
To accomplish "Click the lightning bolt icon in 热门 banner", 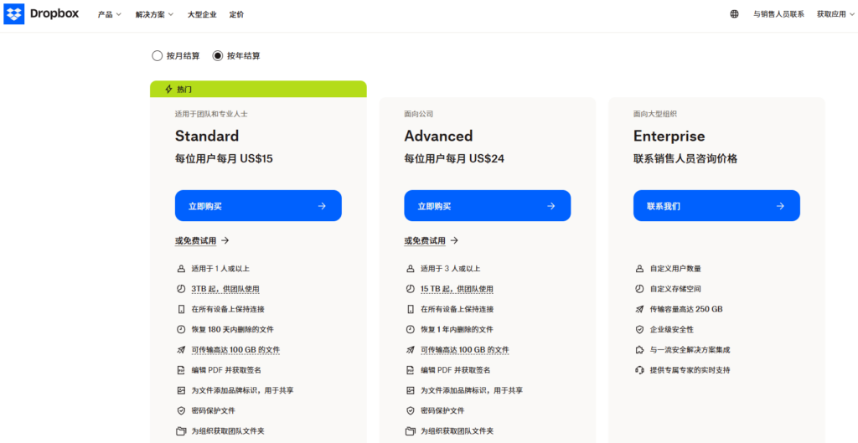I will coord(168,89).
